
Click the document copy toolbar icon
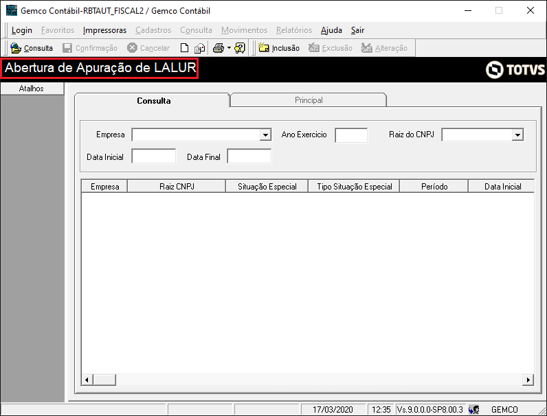coord(199,48)
